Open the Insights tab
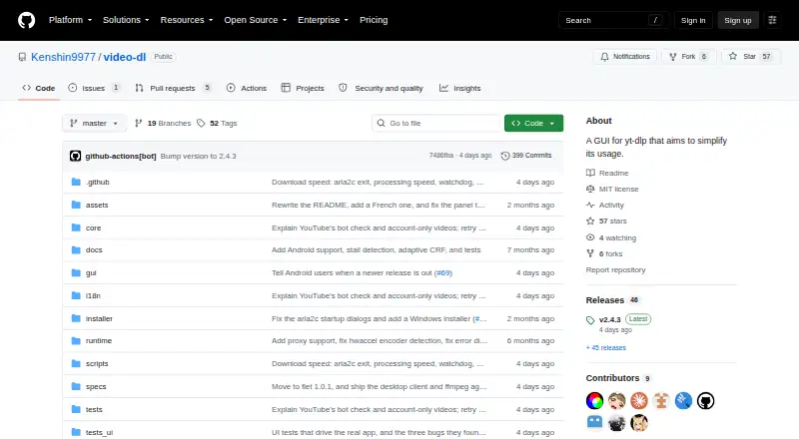799x439 pixels. click(x=460, y=88)
